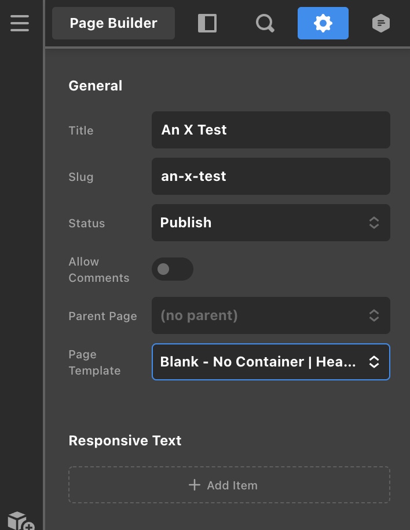Open the hexagon comments icon
The width and height of the screenshot is (410, 530).
click(x=381, y=23)
